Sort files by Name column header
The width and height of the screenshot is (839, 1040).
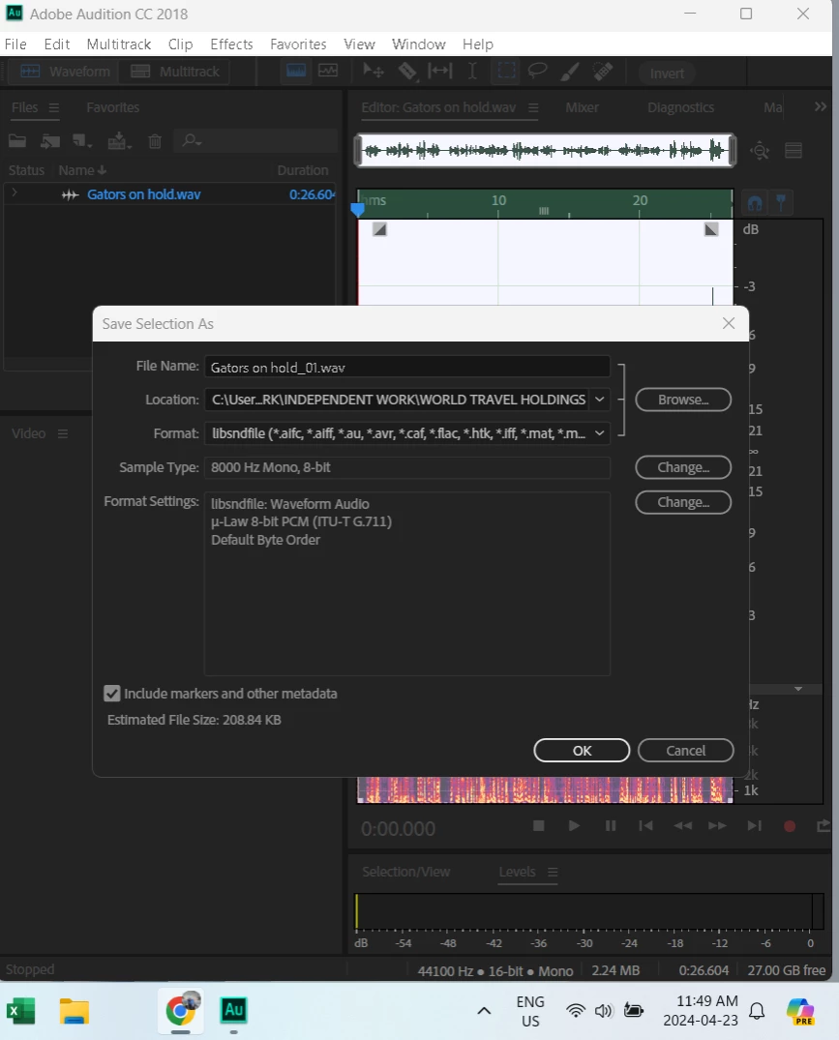tap(81, 170)
